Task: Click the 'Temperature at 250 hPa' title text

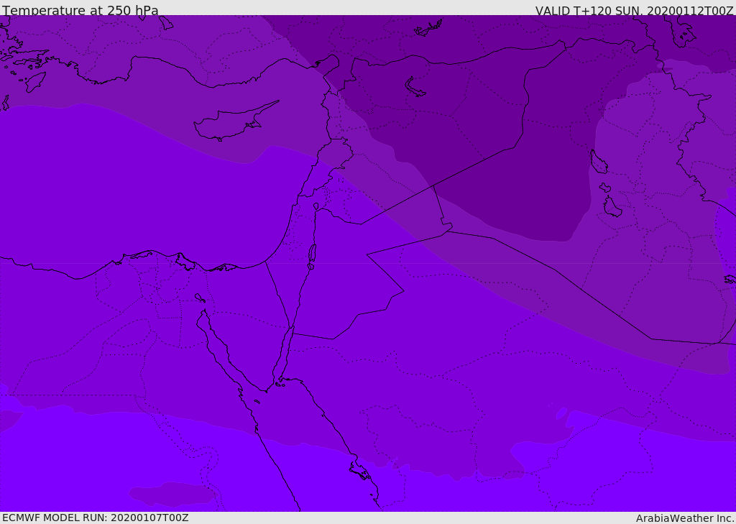Action: [80, 10]
